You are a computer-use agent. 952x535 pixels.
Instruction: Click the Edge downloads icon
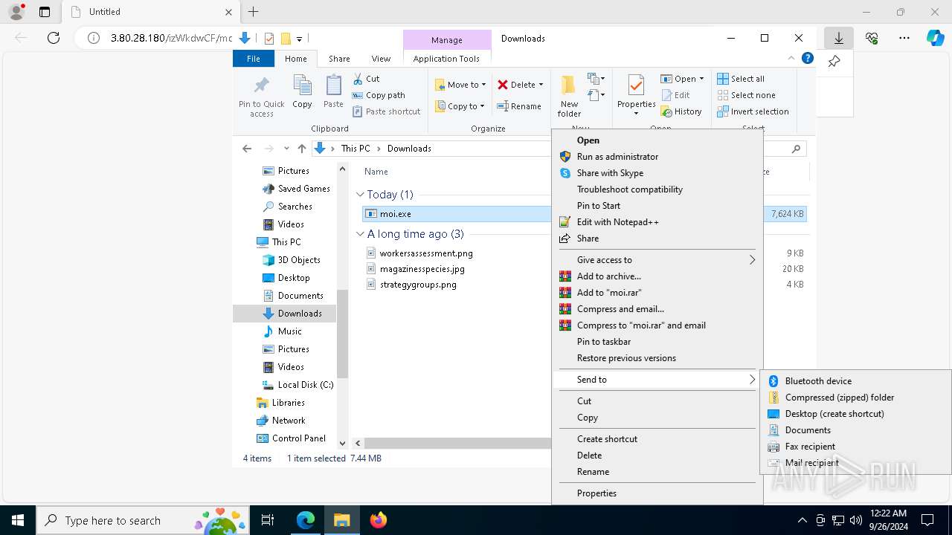click(x=838, y=38)
